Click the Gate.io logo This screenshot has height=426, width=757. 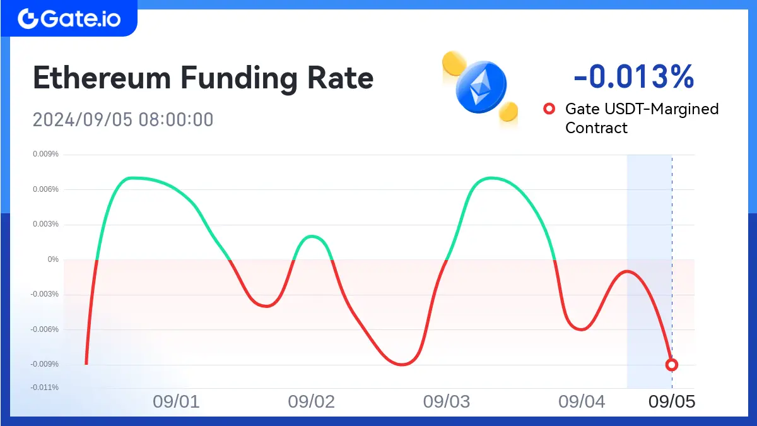coord(69,18)
